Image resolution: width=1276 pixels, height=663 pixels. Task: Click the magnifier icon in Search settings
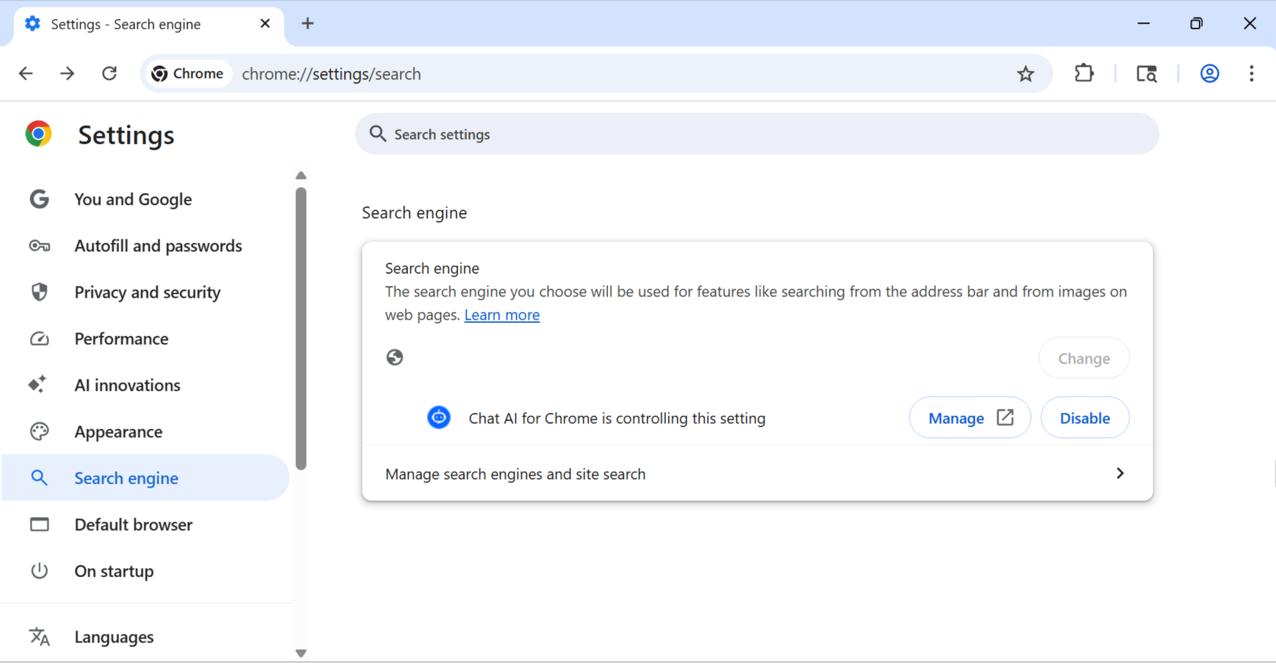[378, 133]
